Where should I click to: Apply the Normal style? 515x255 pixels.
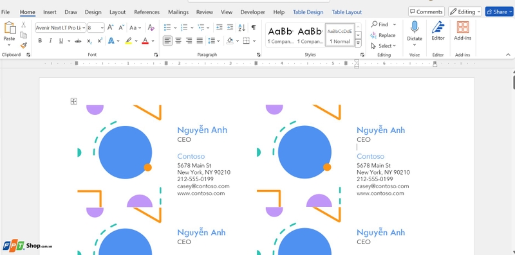click(340, 35)
